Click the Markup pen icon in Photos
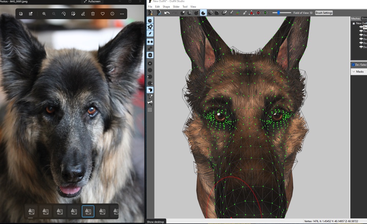The image size is (367, 224). pos(83,14)
